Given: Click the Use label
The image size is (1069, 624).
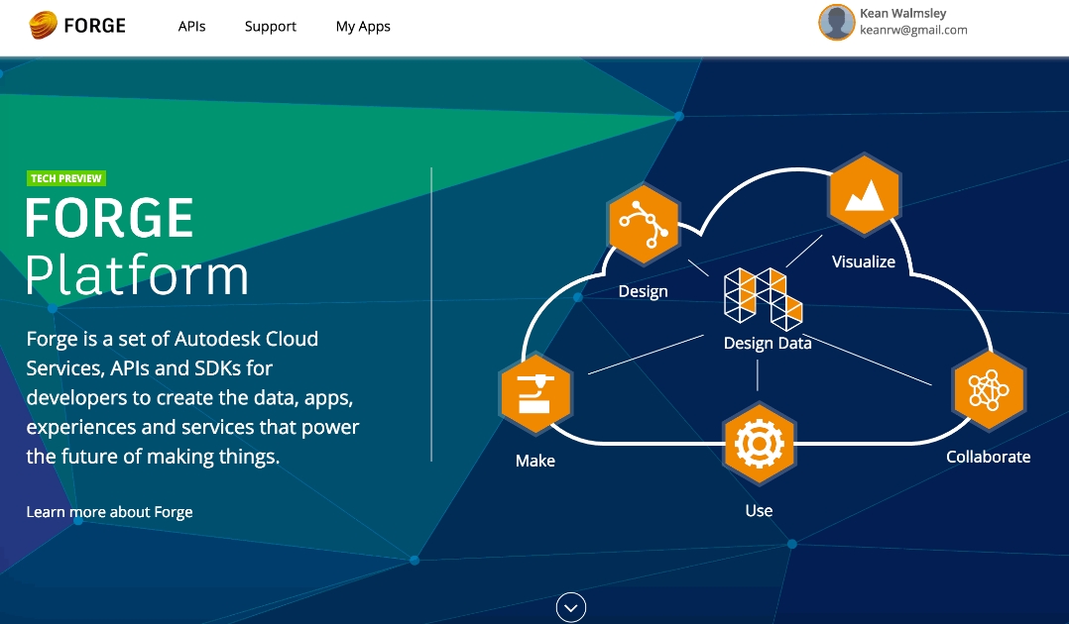Looking at the screenshot, I should pos(759,510).
